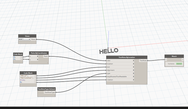Click the Watch node input port
Image resolution: width=188 pixels, height=109 pixels.
click(166, 59)
